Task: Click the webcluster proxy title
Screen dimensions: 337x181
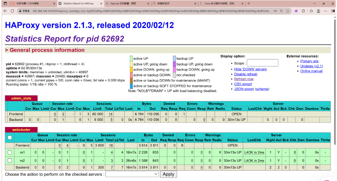Action: (21, 130)
